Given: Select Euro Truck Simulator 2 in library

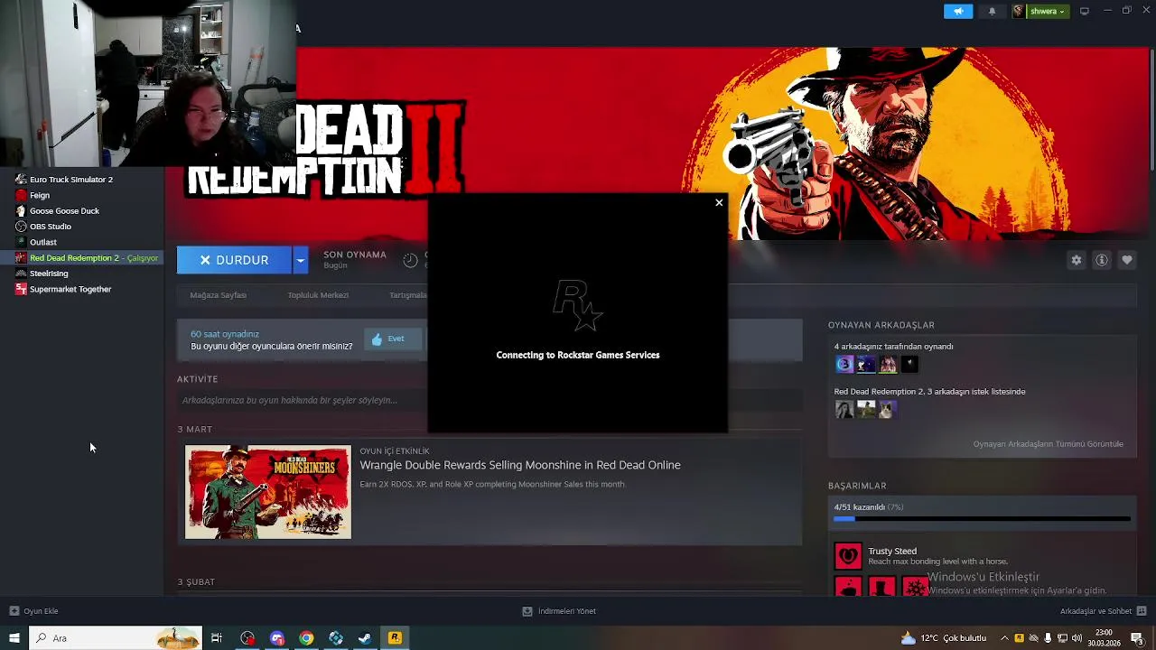Looking at the screenshot, I should click(70, 180).
